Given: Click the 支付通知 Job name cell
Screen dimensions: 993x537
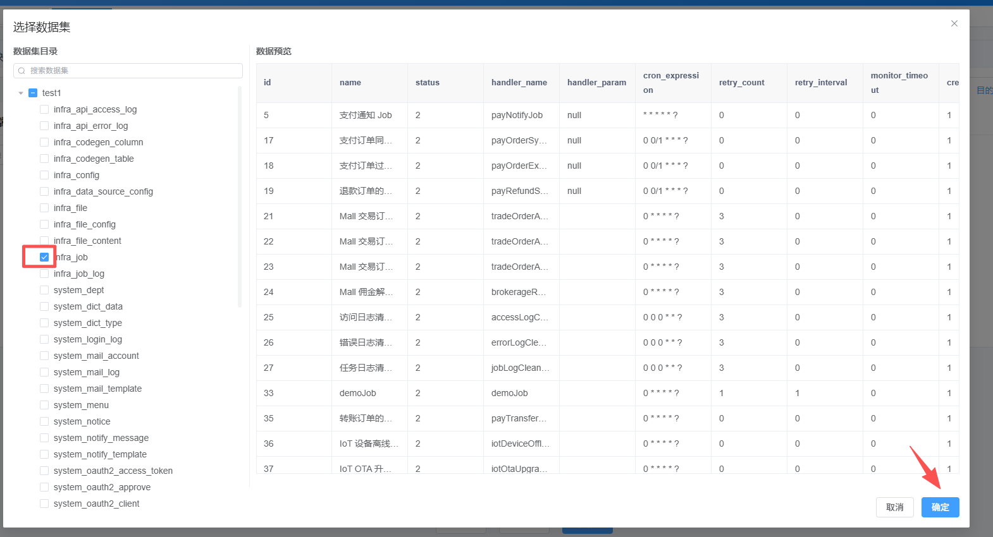Looking at the screenshot, I should click(x=366, y=115).
